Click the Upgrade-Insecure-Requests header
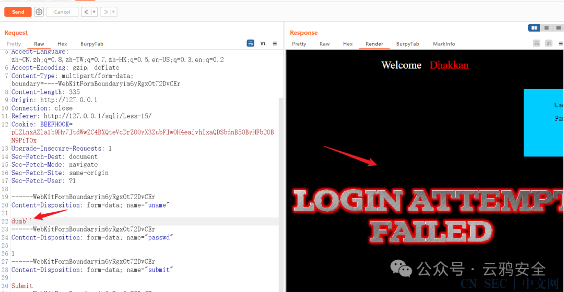 click(x=62, y=148)
